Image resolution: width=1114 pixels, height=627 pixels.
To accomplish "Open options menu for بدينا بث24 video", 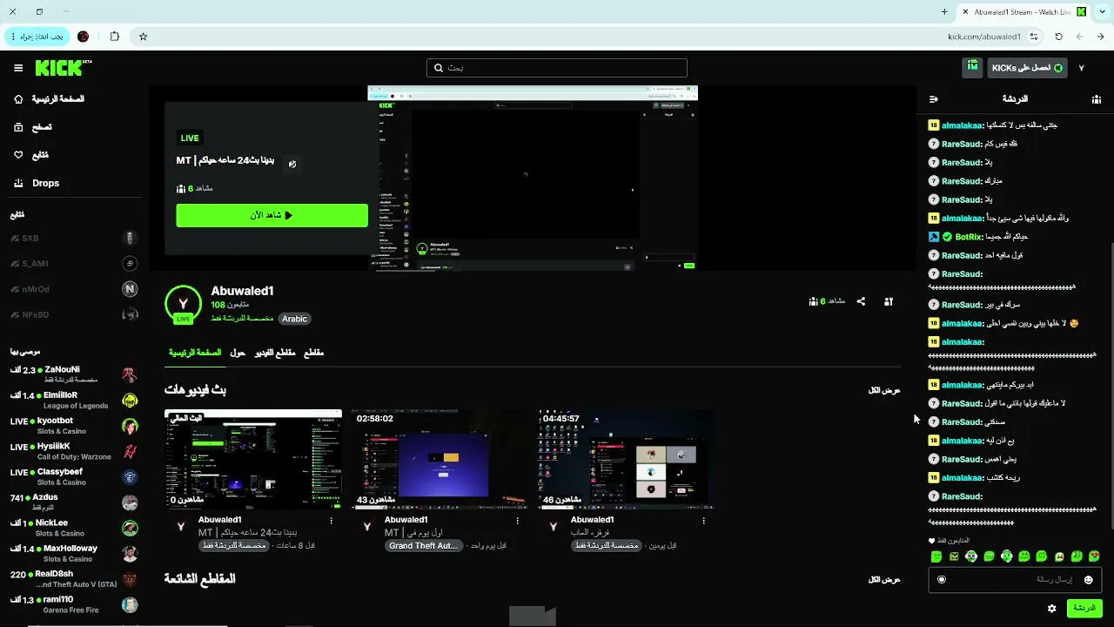I will tap(332, 521).
